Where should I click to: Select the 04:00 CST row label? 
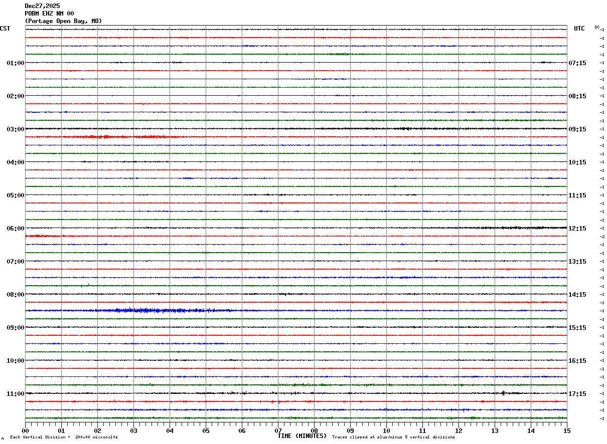point(16,162)
